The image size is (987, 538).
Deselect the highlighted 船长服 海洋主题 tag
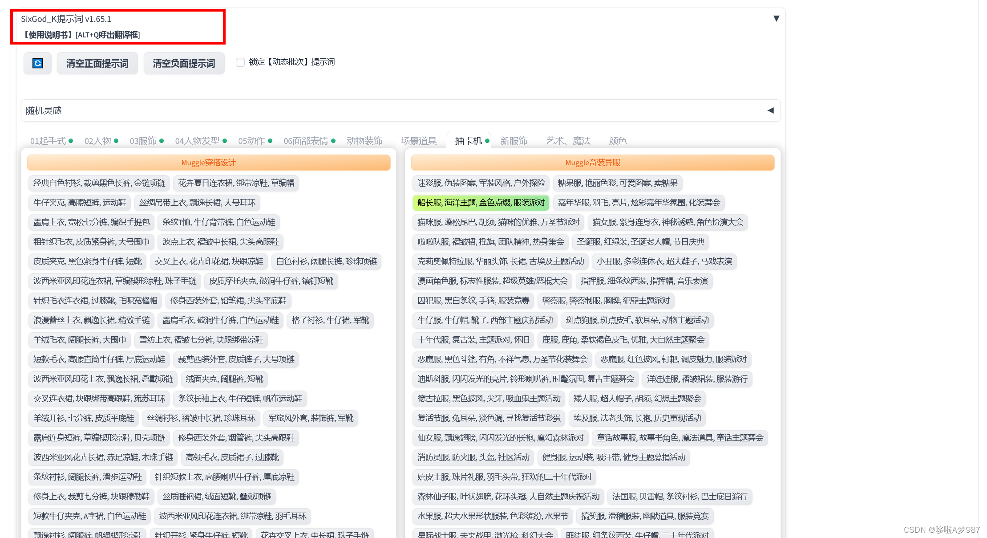[481, 203]
